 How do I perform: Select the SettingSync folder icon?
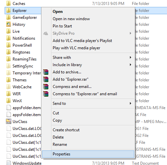point(9,66)
